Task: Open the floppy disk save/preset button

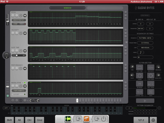Action: coord(6,55)
